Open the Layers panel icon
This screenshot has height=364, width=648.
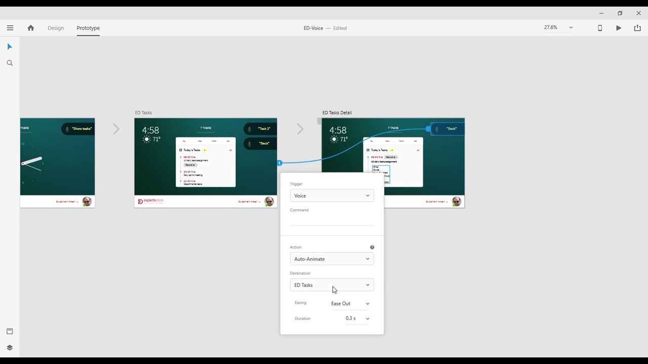10,348
